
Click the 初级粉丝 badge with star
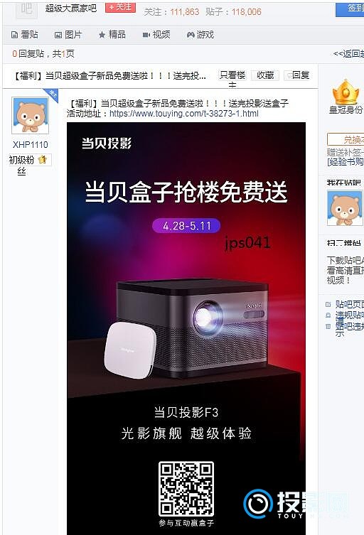coord(29,164)
